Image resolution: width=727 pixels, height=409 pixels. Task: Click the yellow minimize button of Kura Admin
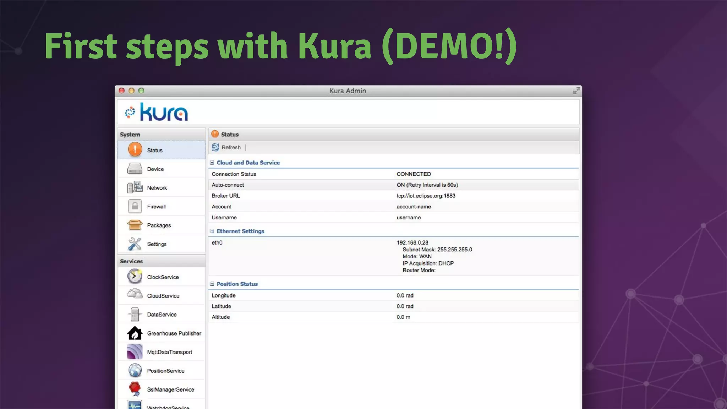point(131,91)
